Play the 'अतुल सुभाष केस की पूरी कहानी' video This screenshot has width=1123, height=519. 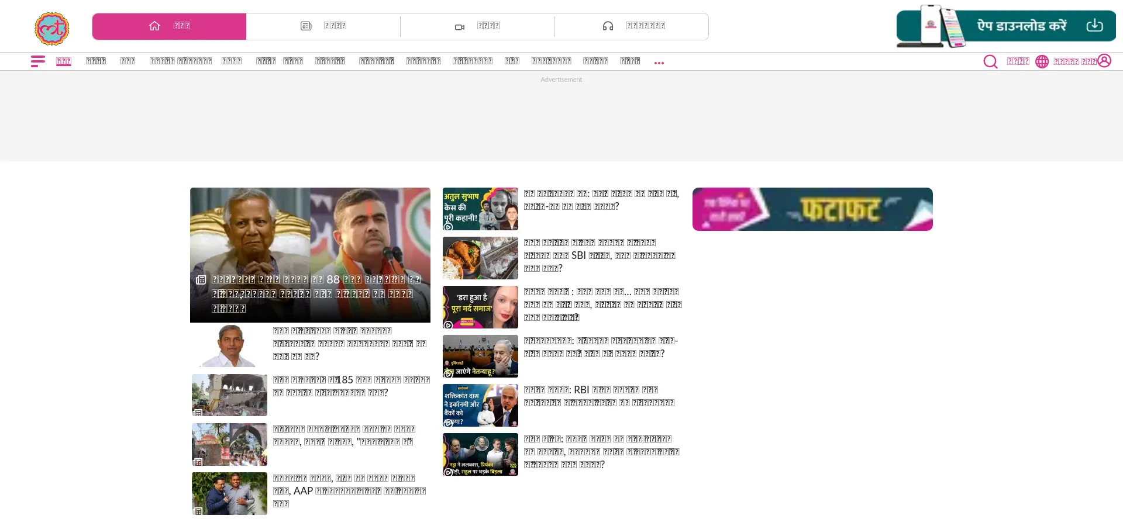pos(480,209)
